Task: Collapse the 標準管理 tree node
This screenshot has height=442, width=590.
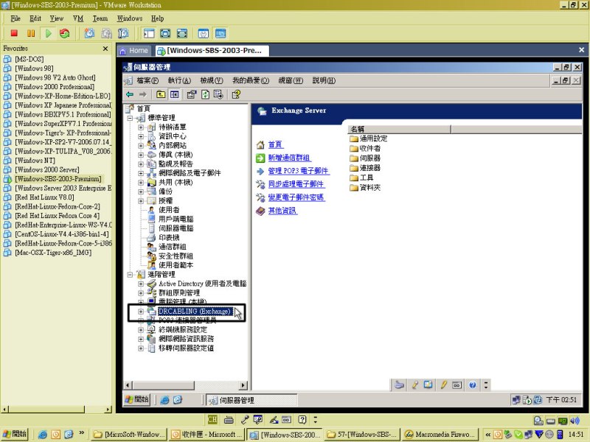Action: [131, 118]
